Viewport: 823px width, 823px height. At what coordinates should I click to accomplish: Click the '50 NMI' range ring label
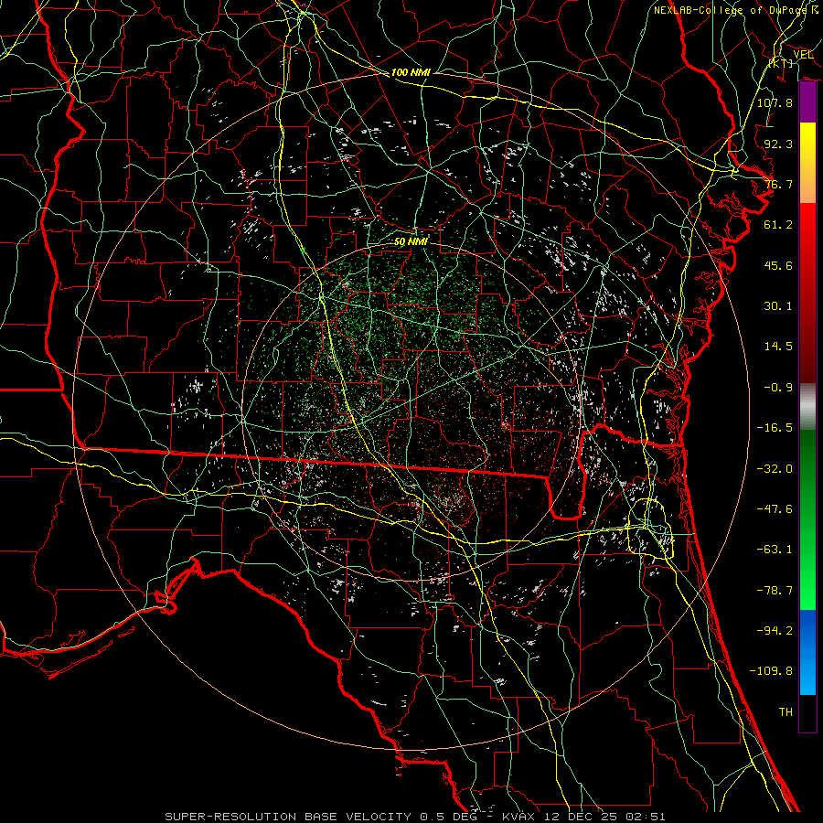click(411, 242)
